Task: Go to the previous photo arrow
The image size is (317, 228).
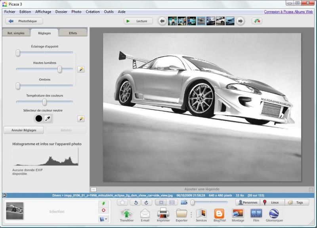Action: tap(162, 21)
